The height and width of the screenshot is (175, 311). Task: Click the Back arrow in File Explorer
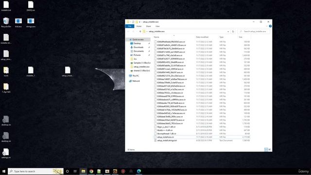(128, 31)
